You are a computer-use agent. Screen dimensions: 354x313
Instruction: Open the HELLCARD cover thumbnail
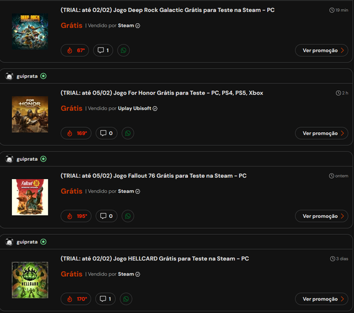coord(30,280)
